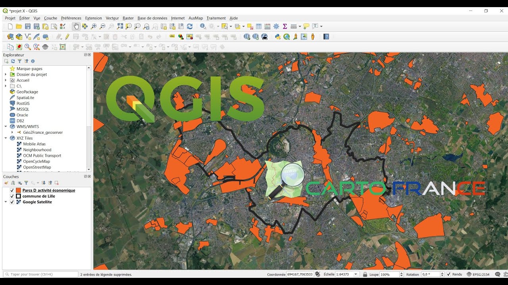Select OpenStreetMap in XYZ Tiles
Screen dimensions: 508x285
[37, 167]
